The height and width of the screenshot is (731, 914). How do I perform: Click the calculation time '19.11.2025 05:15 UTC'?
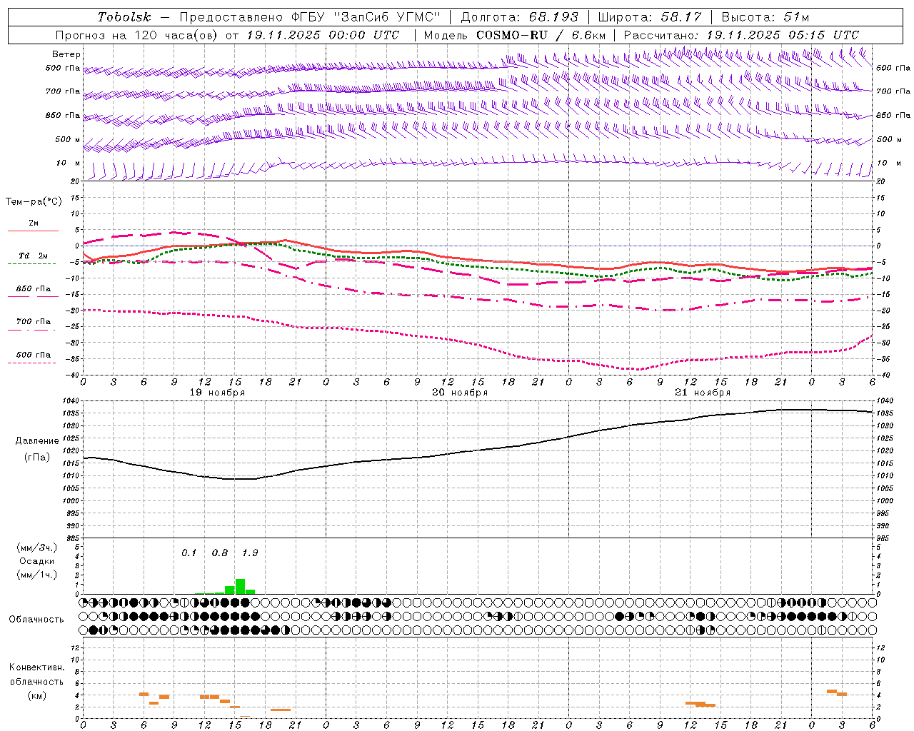(x=783, y=35)
